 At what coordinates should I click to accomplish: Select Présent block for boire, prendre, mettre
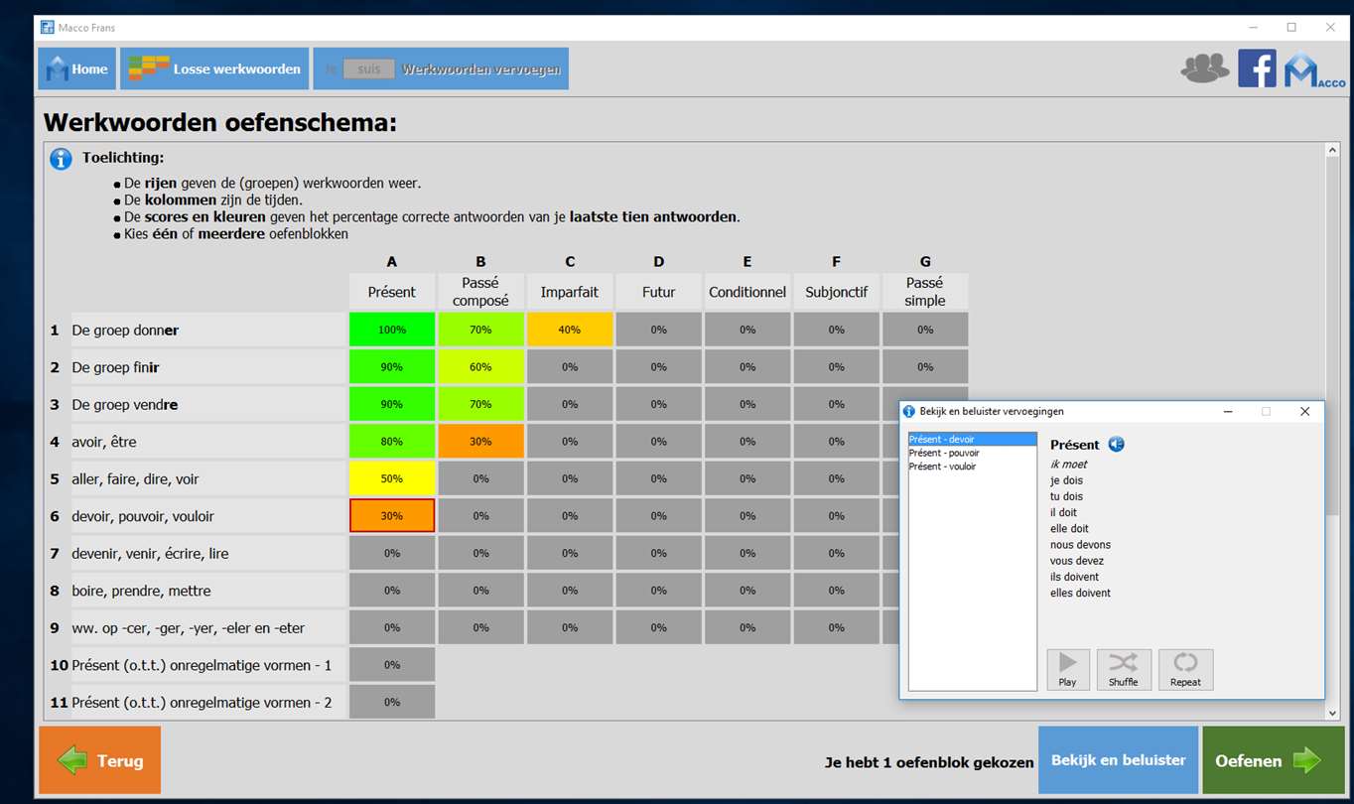tap(392, 591)
